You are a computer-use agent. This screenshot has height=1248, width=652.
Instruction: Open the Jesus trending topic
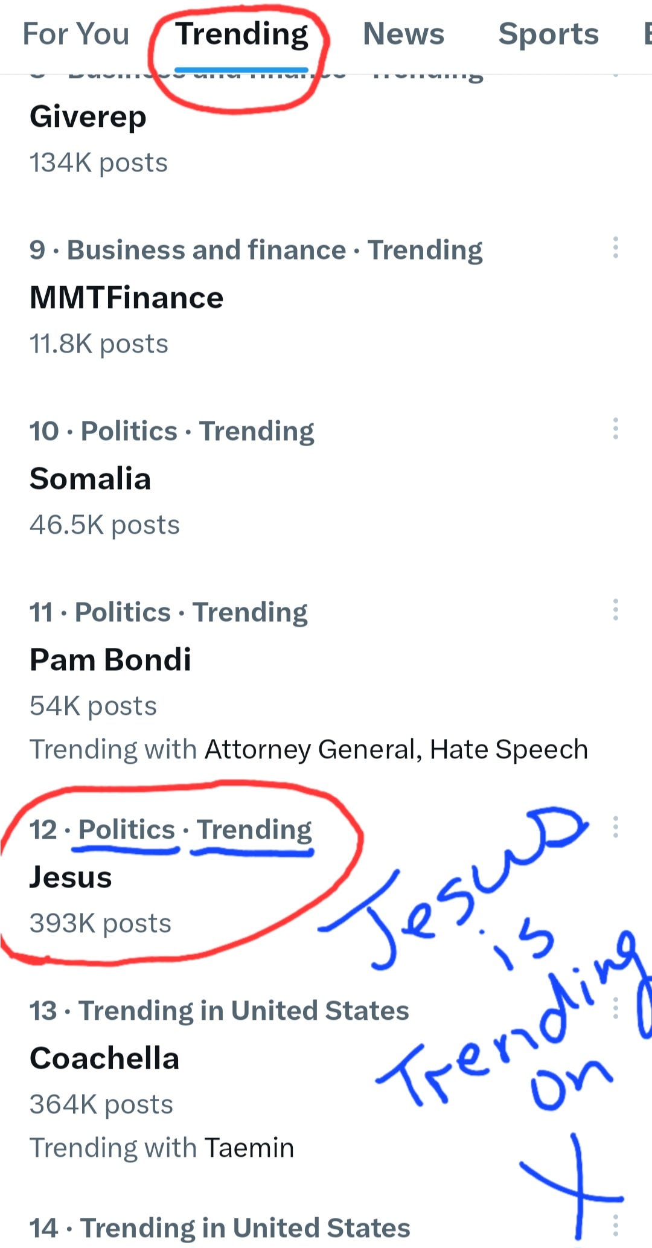[71, 877]
